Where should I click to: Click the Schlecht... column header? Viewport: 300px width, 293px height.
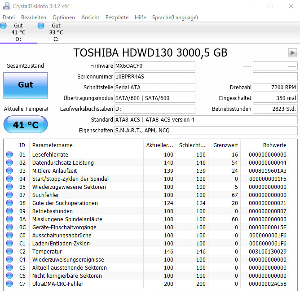(192, 145)
